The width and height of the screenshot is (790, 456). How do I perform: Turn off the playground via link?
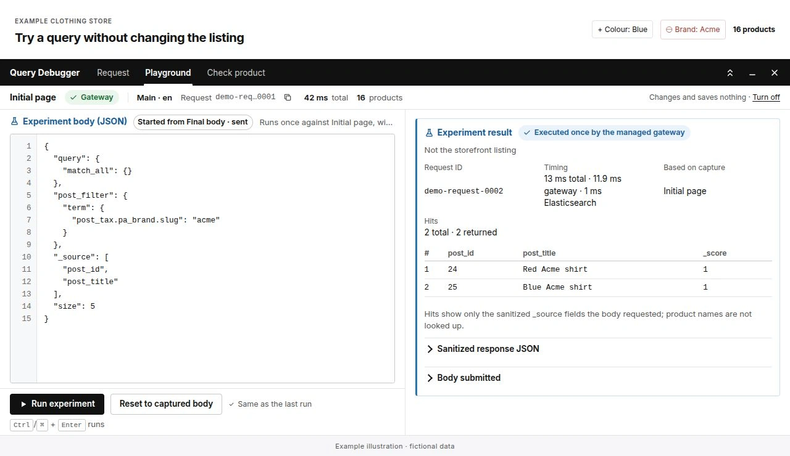click(x=766, y=97)
